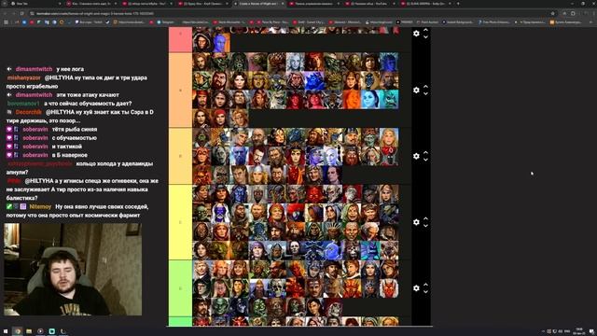
Task: Open the teal app icon on taskbar
Action: pos(52,331)
